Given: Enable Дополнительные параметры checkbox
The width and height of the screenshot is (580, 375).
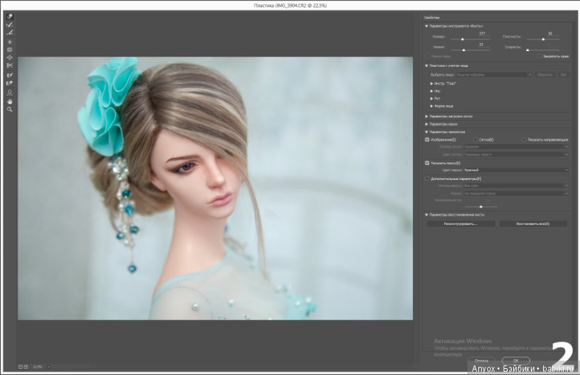Looking at the screenshot, I should (427, 179).
